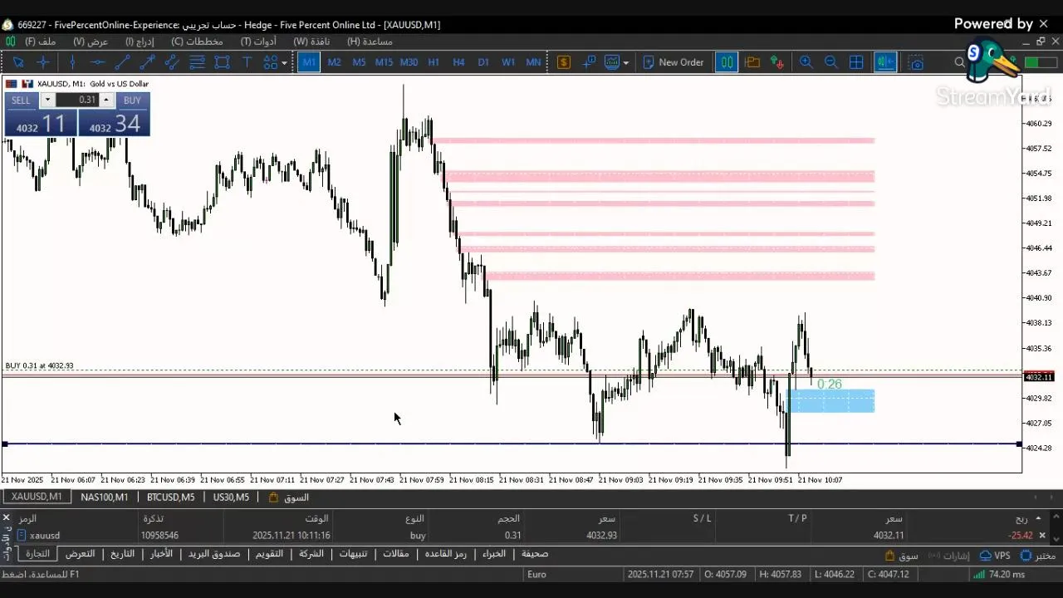The width and height of the screenshot is (1063, 598).
Task: Select the horizontal line tool
Action: (x=97, y=62)
